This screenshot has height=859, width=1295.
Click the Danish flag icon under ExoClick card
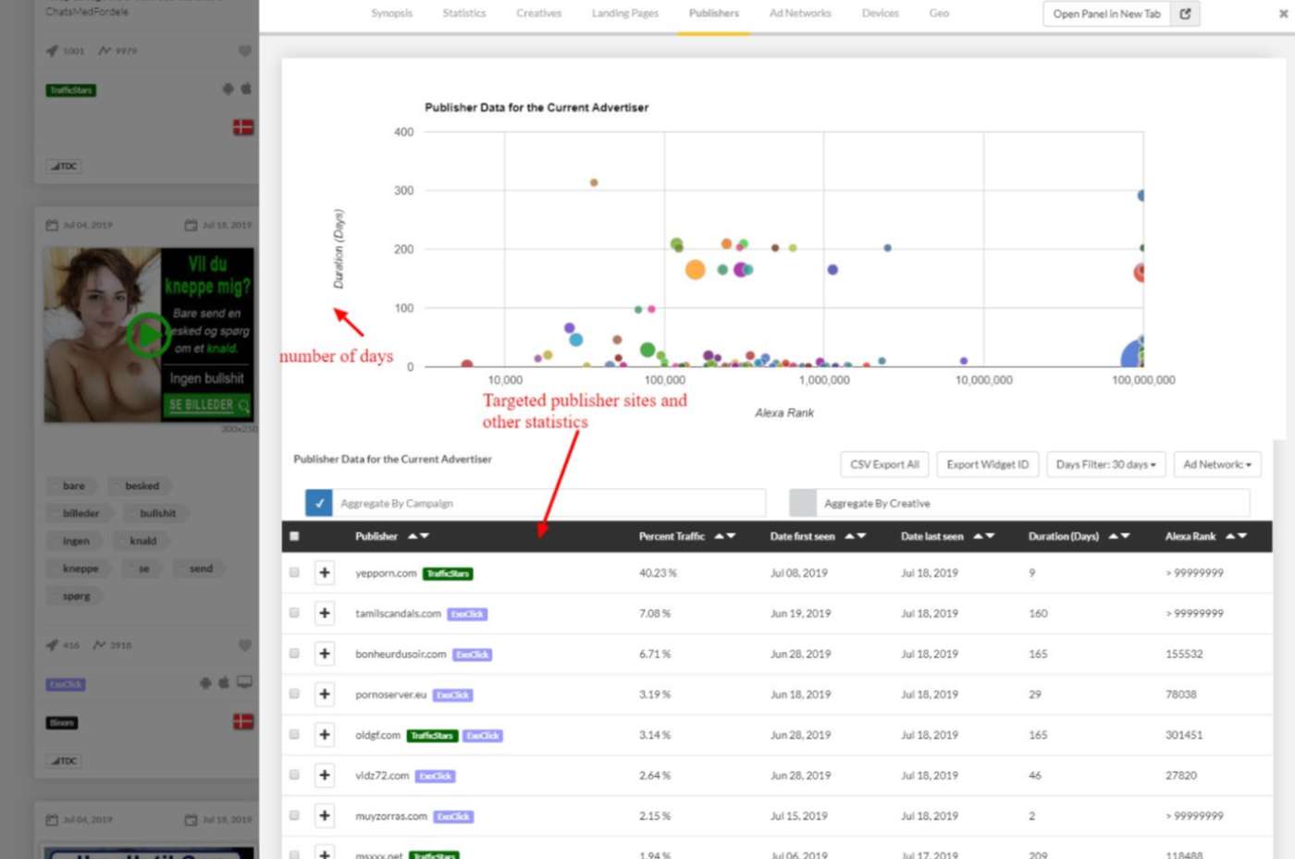243,721
